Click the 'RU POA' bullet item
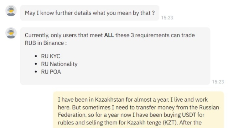 pos(51,72)
